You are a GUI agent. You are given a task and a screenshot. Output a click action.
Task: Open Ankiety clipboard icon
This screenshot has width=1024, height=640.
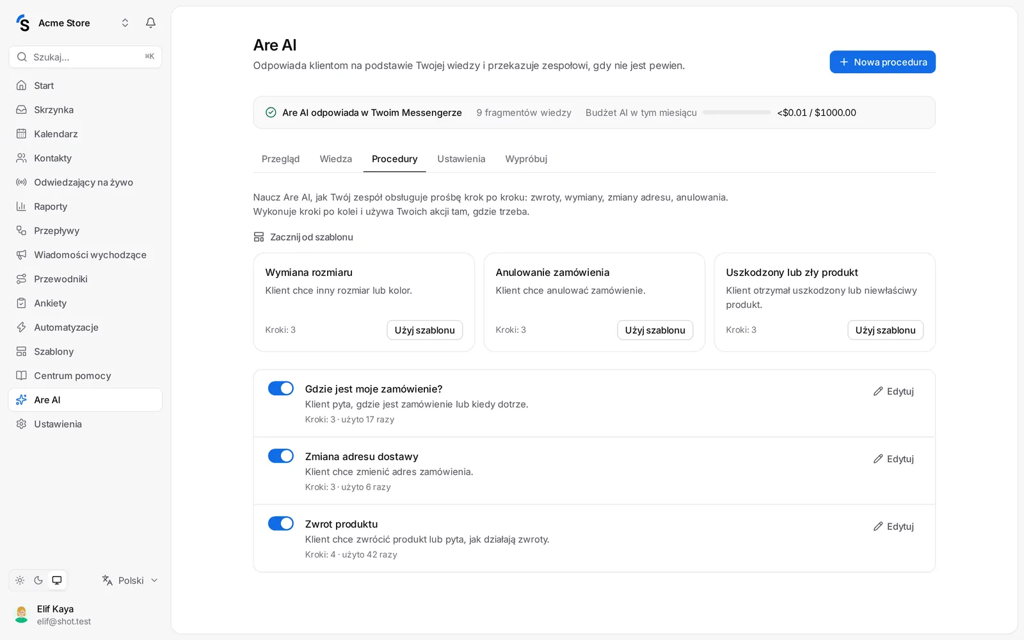tap(21, 303)
